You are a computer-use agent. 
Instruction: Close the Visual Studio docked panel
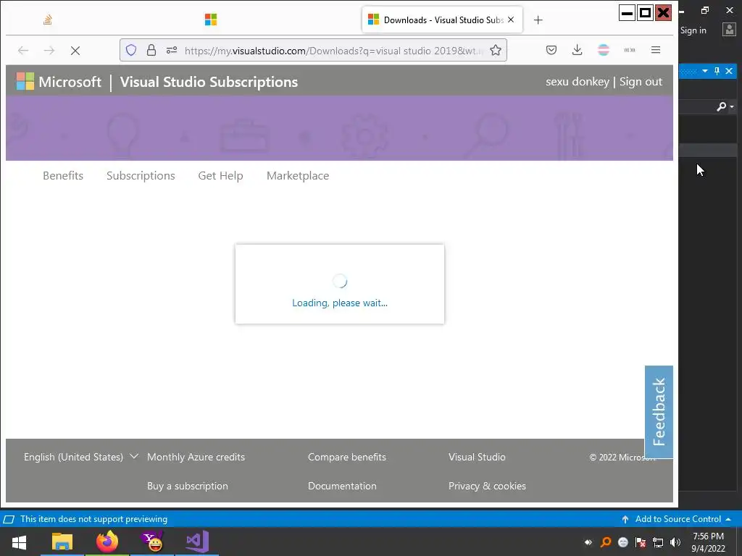click(x=729, y=71)
